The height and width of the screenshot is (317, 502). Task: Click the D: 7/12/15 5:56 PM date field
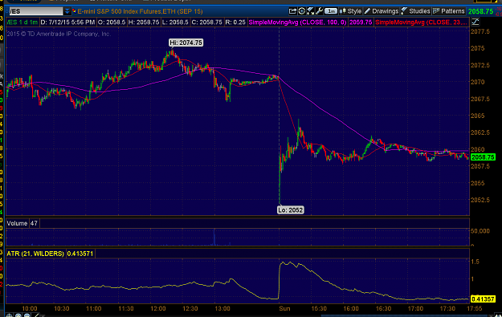point(67,22)
